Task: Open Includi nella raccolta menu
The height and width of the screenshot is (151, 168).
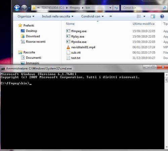Action: click(x=58, y=16)
